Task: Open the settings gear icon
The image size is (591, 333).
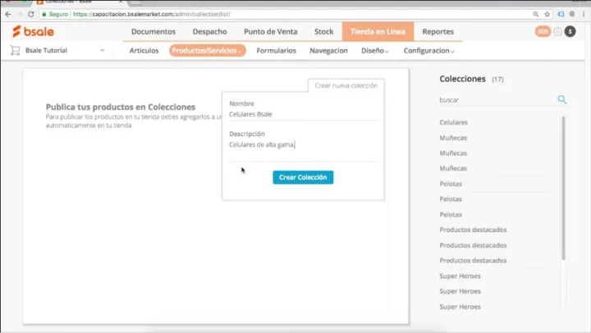Action: (x=558, y=31)
